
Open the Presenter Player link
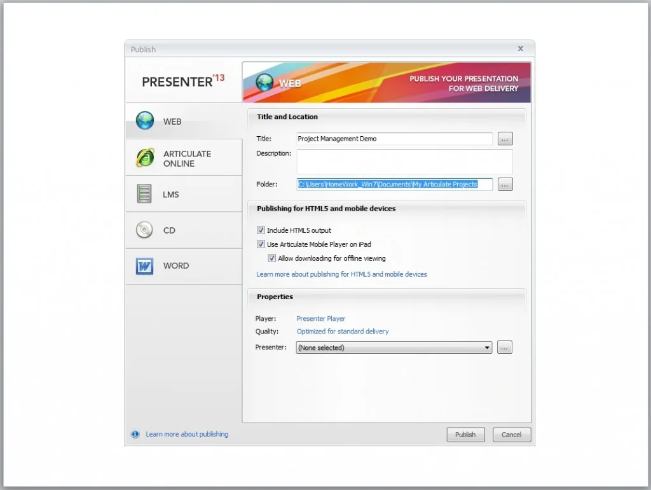click(x=321, y=319)
